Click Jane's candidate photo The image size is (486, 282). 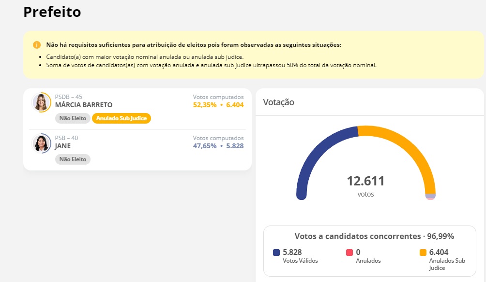coord(41,143)
